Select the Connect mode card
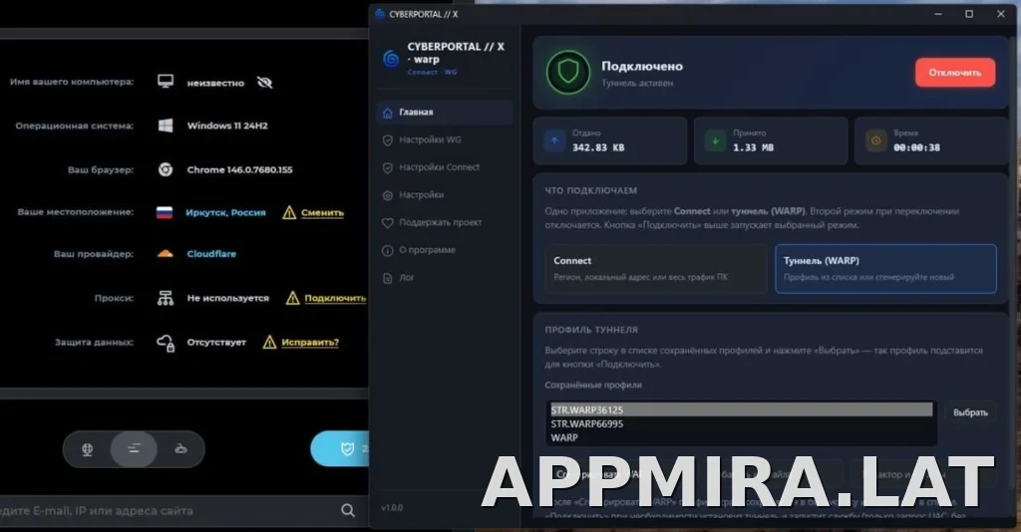Viewport: 1021px width, 532px height. 656,269
